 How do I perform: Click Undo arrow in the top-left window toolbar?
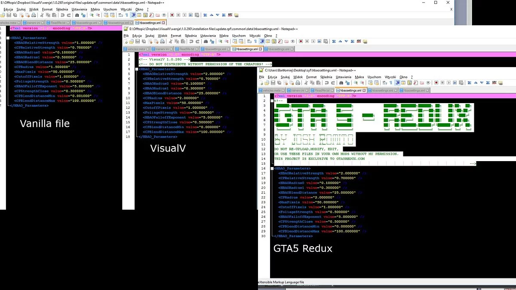pyautogui.click(x=62, y=15)
